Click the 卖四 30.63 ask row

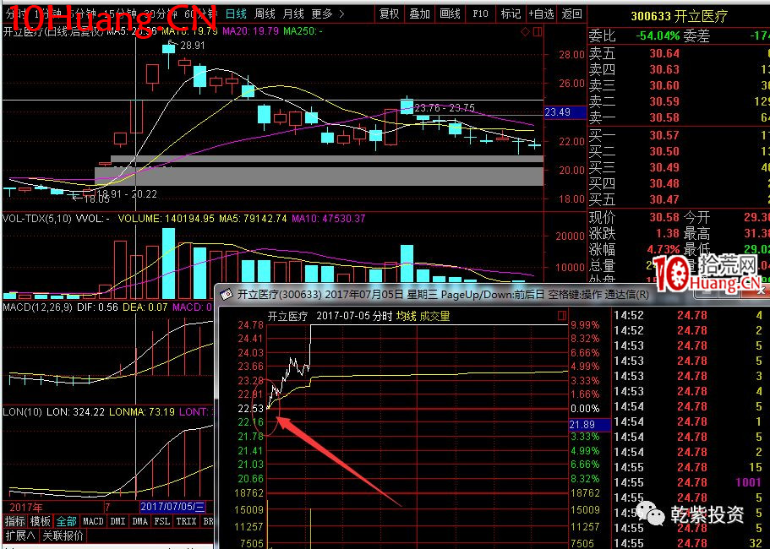coord(680,69)
